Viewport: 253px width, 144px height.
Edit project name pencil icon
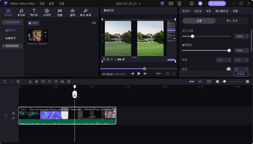click(140, 3)
